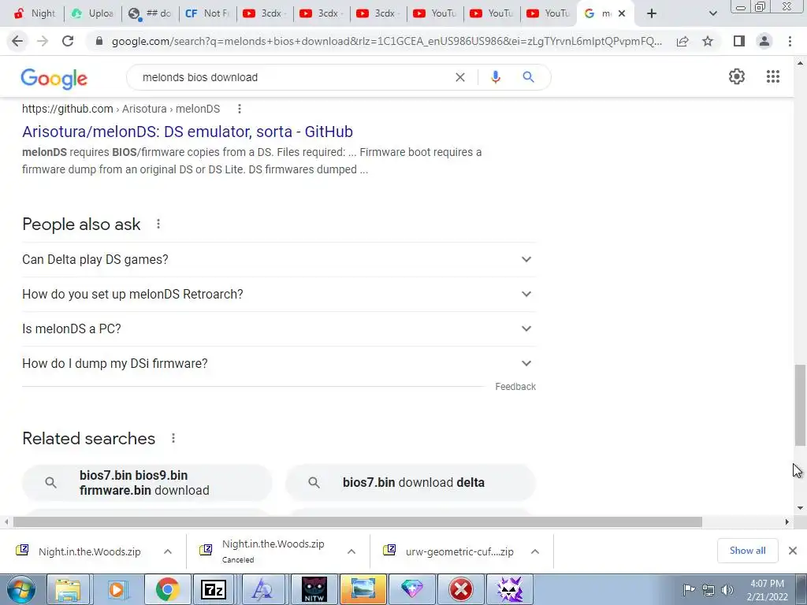This screenshot has height=605, width=807.
Task: Bookmark this page with the star icon
Action: 708,41
